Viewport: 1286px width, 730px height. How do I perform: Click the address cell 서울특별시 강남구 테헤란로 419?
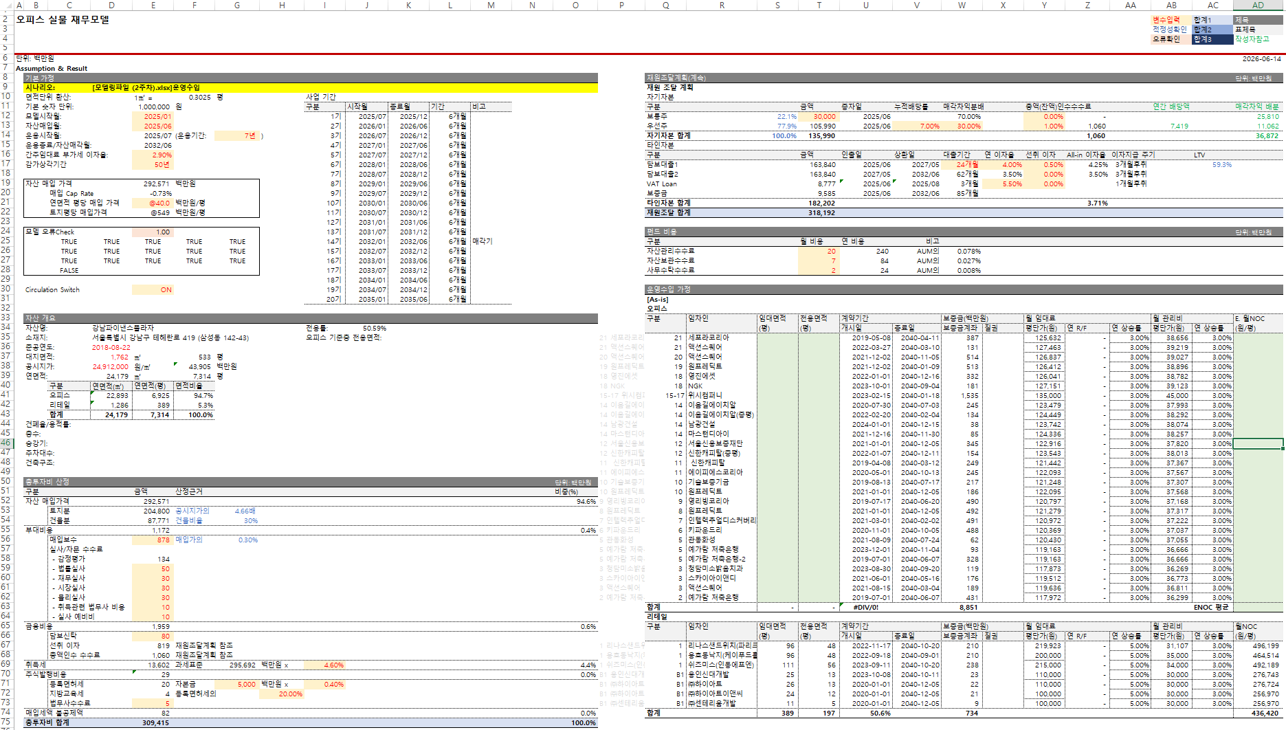[171, 338]
